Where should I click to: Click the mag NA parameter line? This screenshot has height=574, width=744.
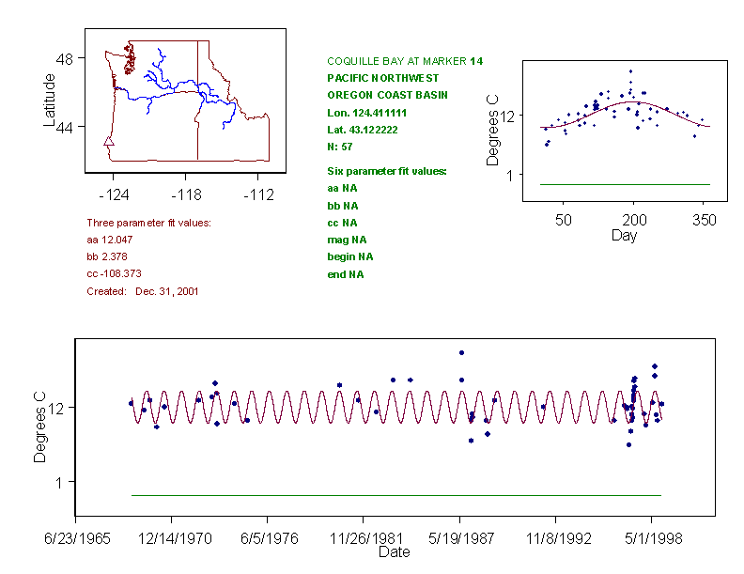click(343, 240)
